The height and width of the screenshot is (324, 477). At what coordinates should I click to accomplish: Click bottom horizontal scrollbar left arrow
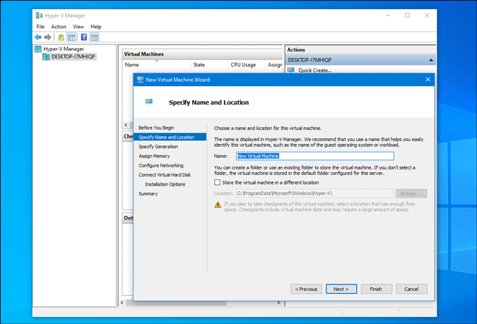(122, 303)
